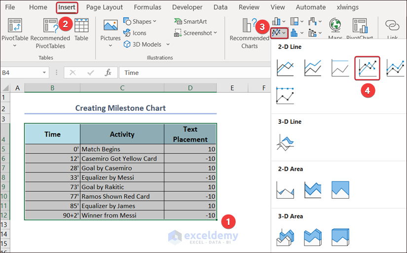Screen dimensions: 407x253
Task: Open Recommended Charts
Action: [250, 33]
